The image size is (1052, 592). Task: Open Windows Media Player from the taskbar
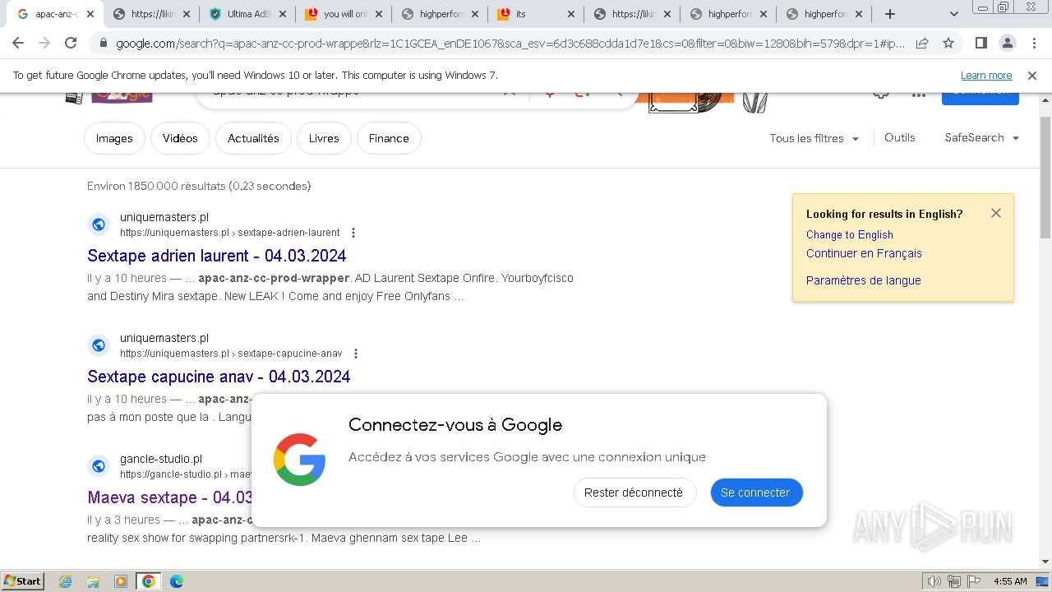click(x=121, y=581)
